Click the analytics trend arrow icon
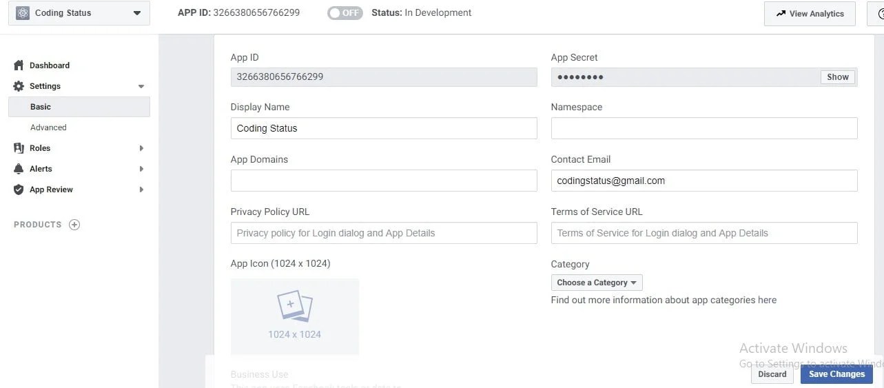The image size is (884, 388). click(781, 14)
